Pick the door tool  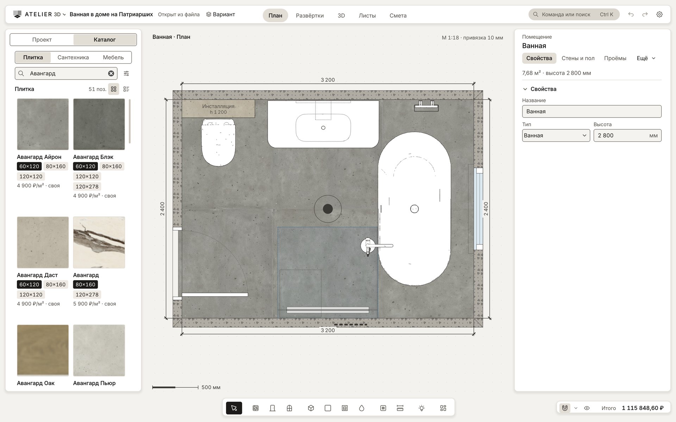(273, 408)
